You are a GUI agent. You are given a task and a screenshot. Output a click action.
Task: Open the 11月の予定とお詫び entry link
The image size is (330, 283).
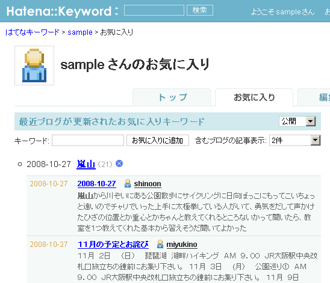[113, 245]
